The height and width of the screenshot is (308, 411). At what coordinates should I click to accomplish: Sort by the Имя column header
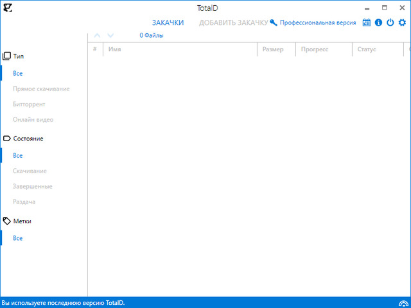click(x=180, y=49)
